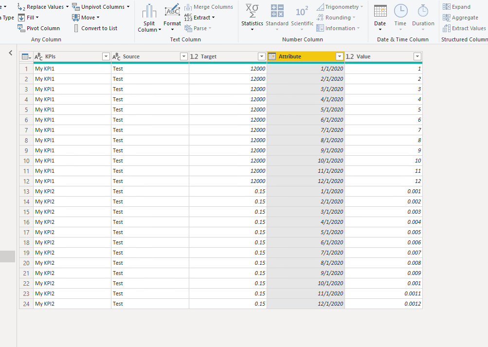The height and width of the screenshot is (347, 488).
Task: Open the Duration stopwatch tool
Action: (x=423, y=11)
